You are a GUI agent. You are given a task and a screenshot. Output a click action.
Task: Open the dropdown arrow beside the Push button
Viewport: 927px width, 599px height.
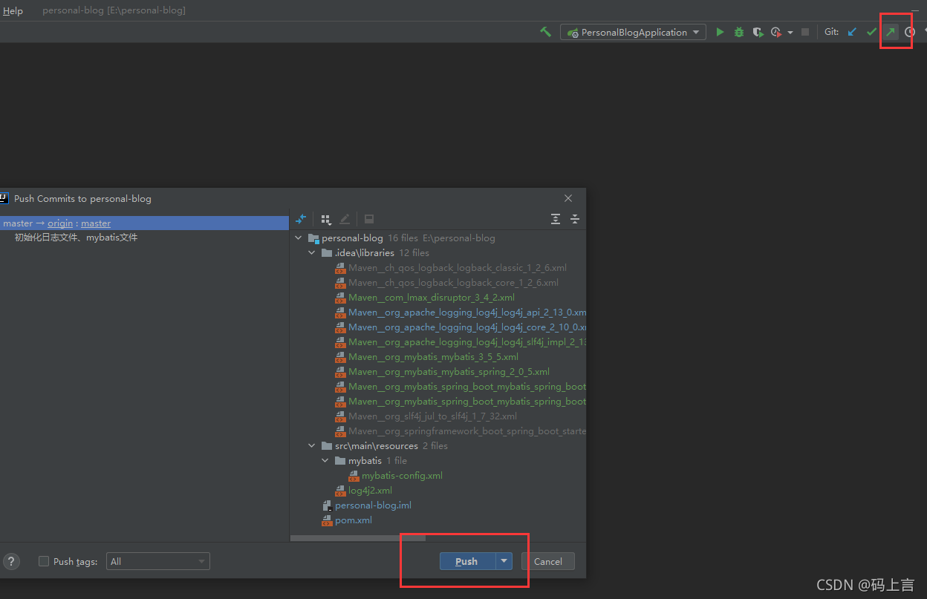click(x=504, y=561)
